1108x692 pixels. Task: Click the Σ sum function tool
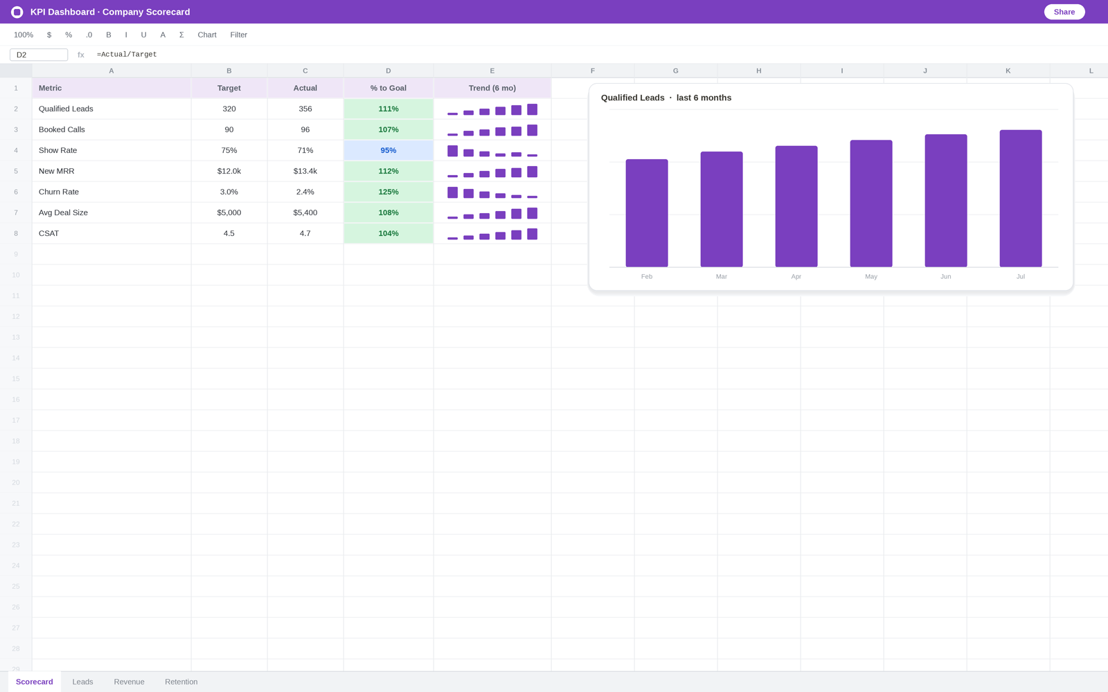click(181, 35)
